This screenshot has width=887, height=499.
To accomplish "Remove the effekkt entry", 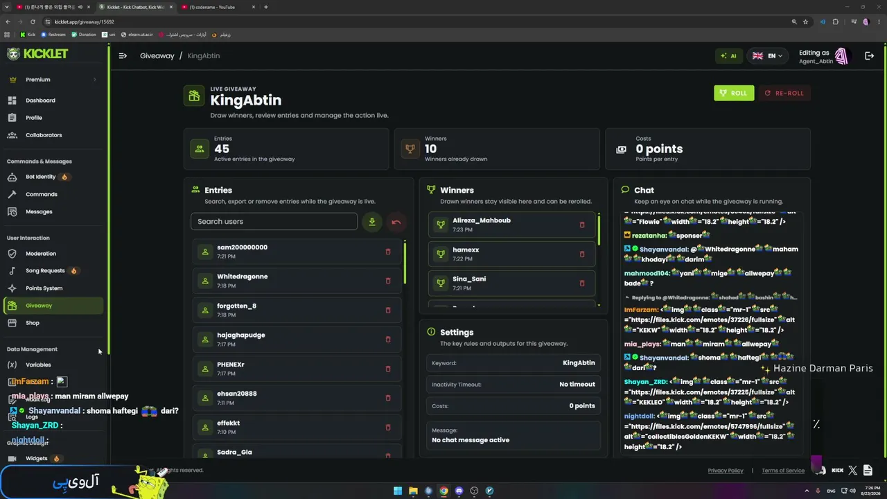I will (x=388, y=427).
